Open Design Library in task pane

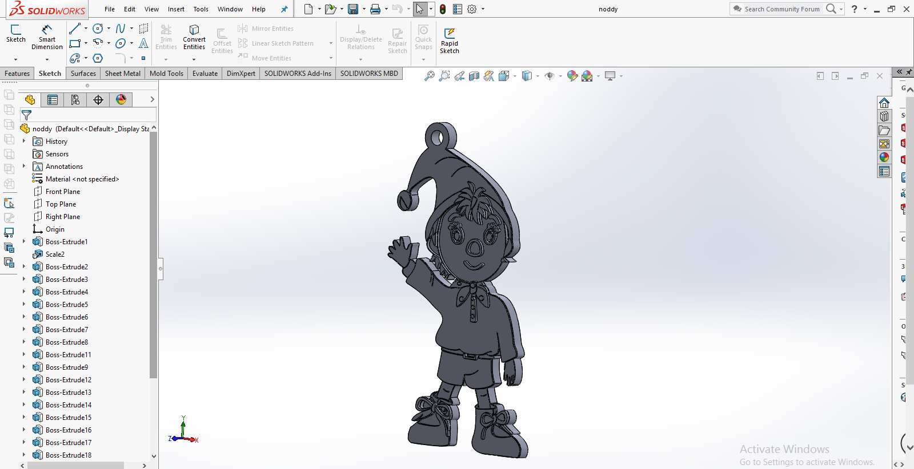884,116
